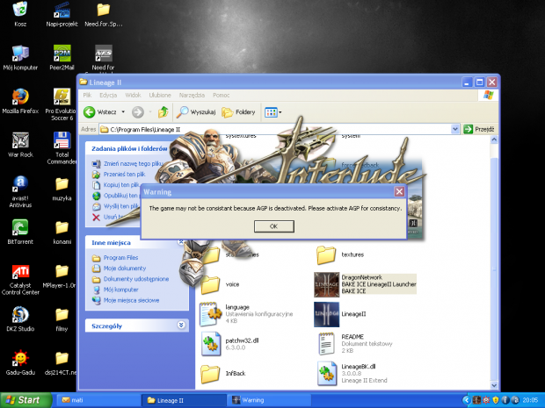
Task: Close the Warning dialog with X
Action: [399, 191]
